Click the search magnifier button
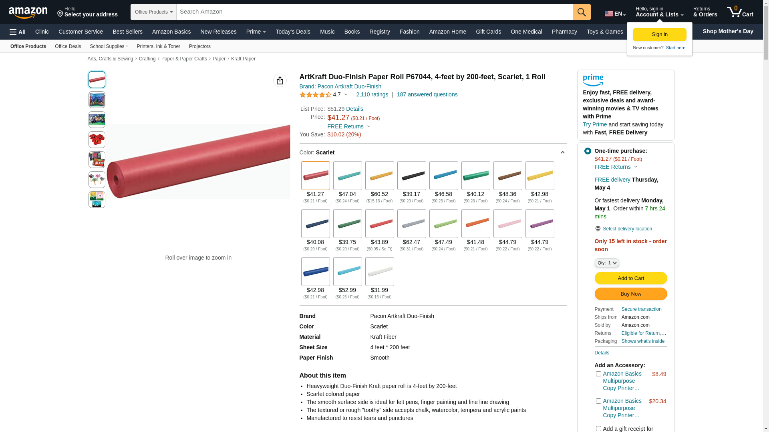Image resolution: width=769 pixels, height=432 pixels. tap(582, 12)
